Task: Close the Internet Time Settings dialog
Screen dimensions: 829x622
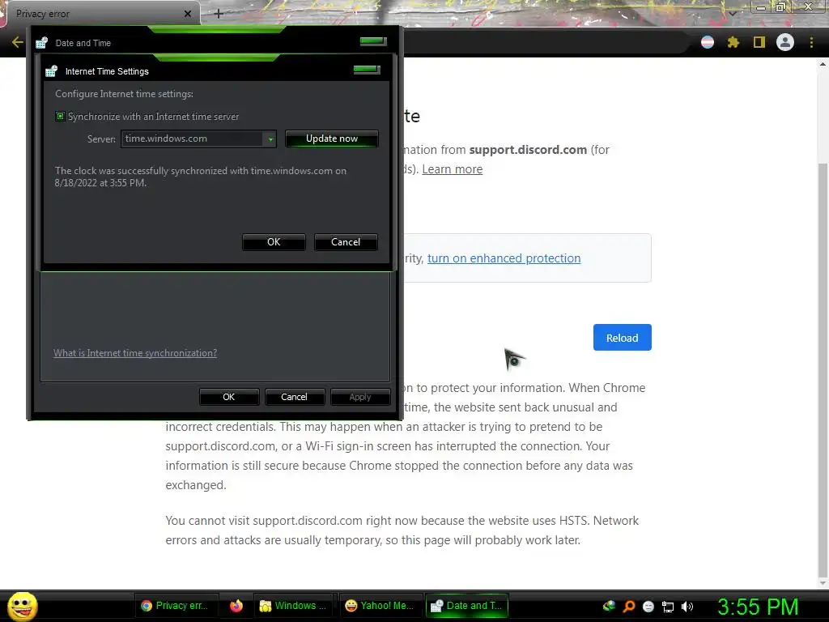Action: click(x=367, y=70)
